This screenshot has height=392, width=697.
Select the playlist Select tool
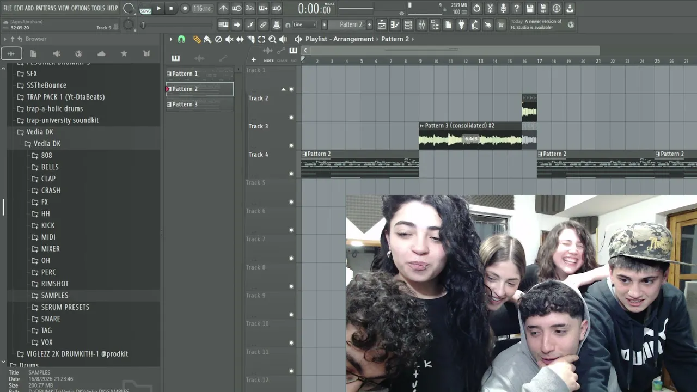coord(261,39)
